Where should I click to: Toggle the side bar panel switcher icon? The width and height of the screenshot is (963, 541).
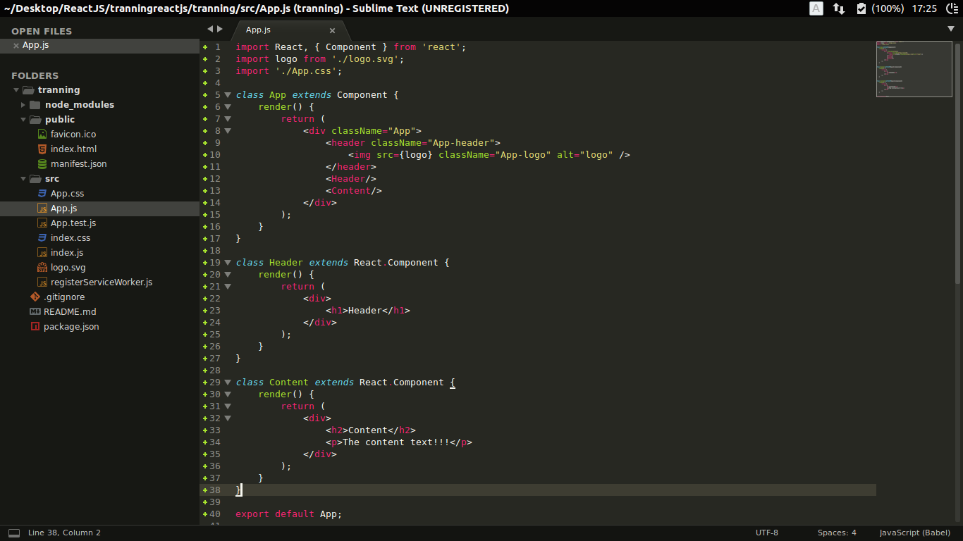pyautogui.click(x=14, y=533)
